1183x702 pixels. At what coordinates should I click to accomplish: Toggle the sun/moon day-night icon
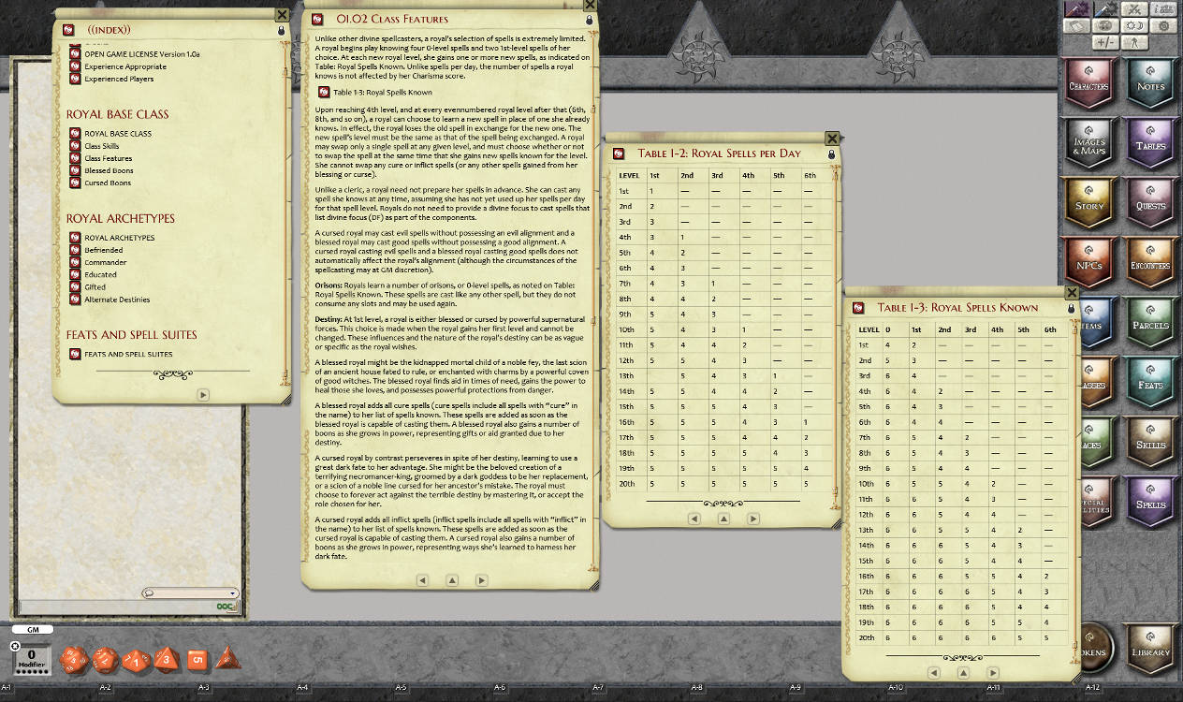[x=1132, y=26]
